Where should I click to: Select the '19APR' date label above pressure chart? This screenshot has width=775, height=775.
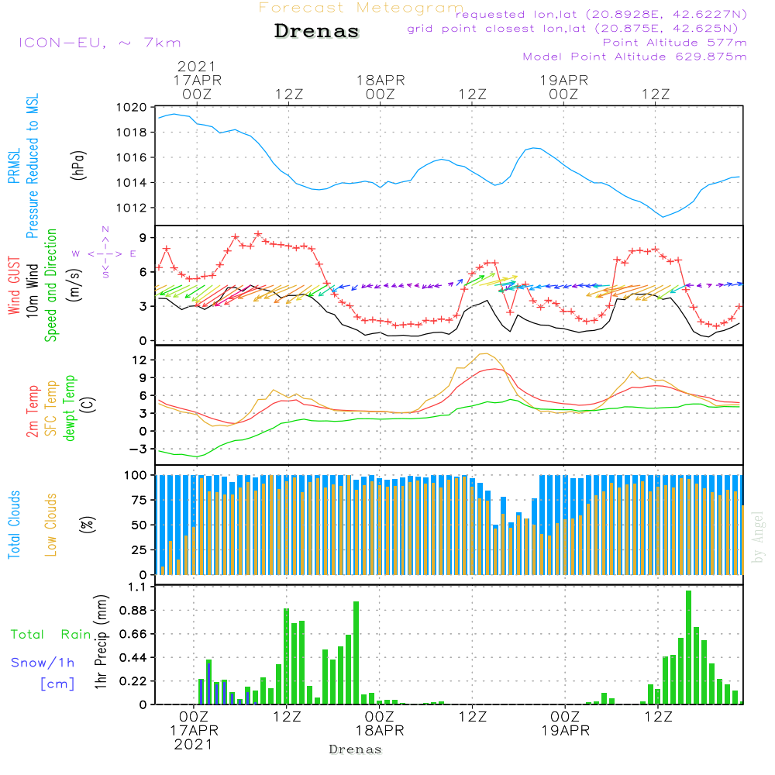564,81
